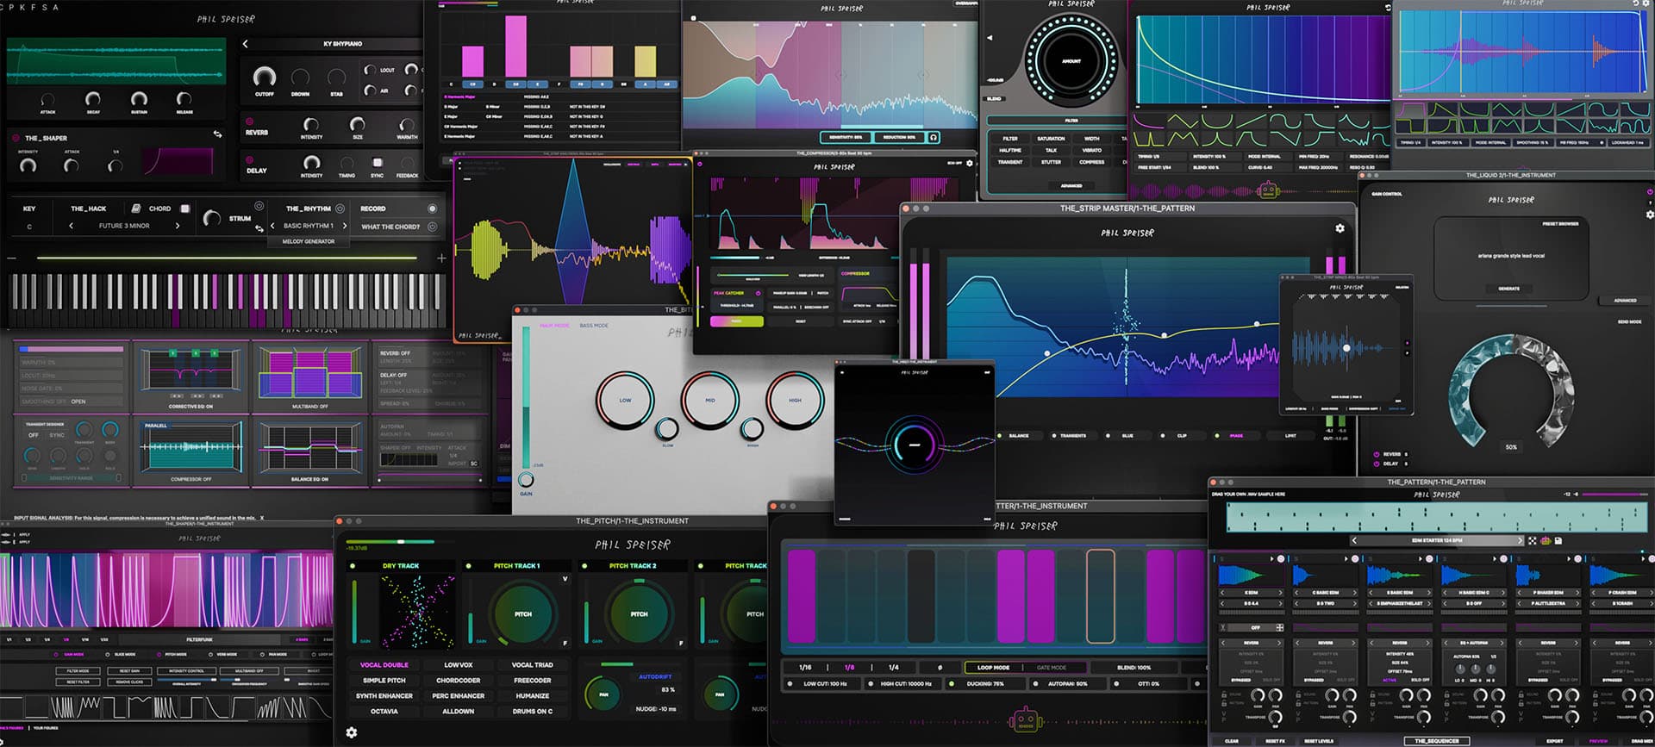Click minus icon at left of green range bar
This screenshot has height=747, width=1655.
click(x=12, y=258)
